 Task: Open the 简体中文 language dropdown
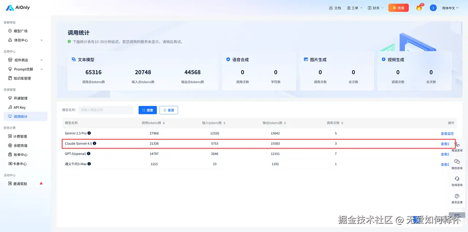(450, 8)
